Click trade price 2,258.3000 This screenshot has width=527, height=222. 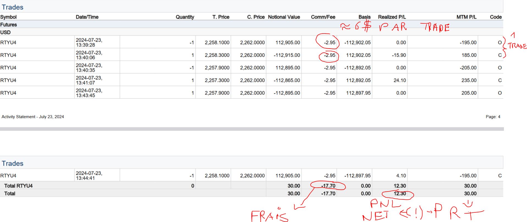coord(217,55)
